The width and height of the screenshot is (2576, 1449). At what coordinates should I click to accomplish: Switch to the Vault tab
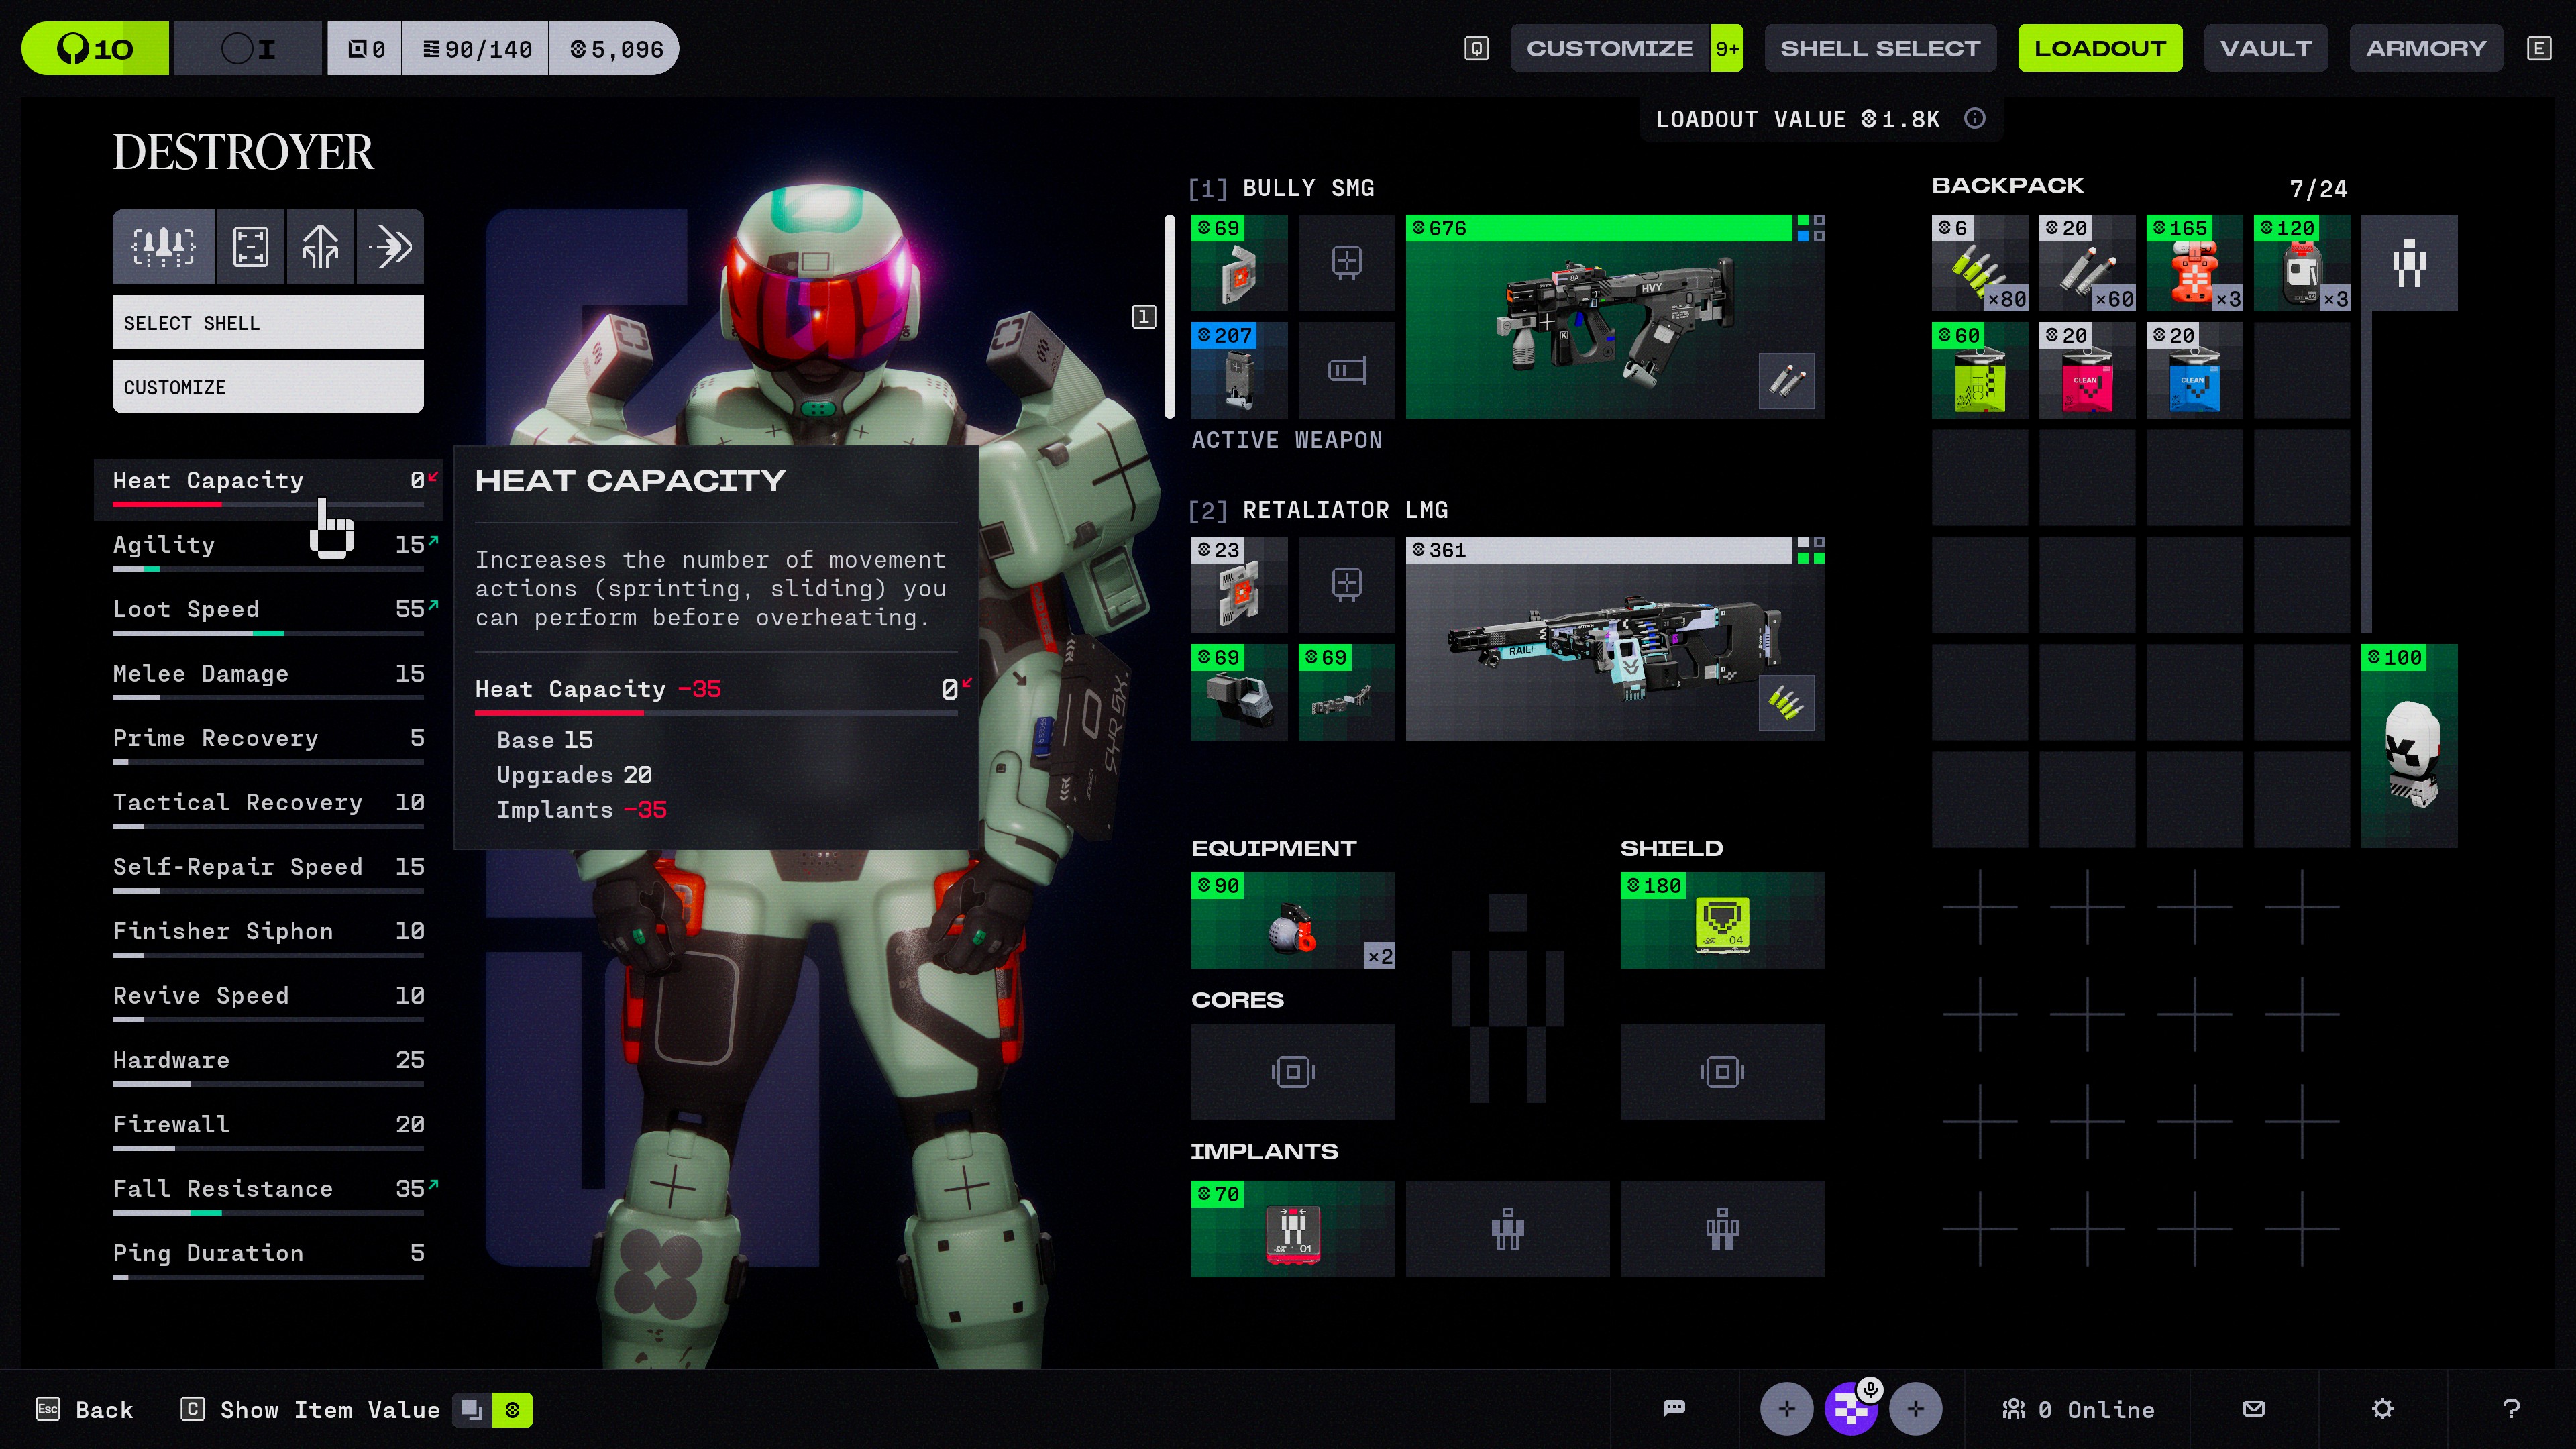pyautogui.click(x=2265, y=48)
